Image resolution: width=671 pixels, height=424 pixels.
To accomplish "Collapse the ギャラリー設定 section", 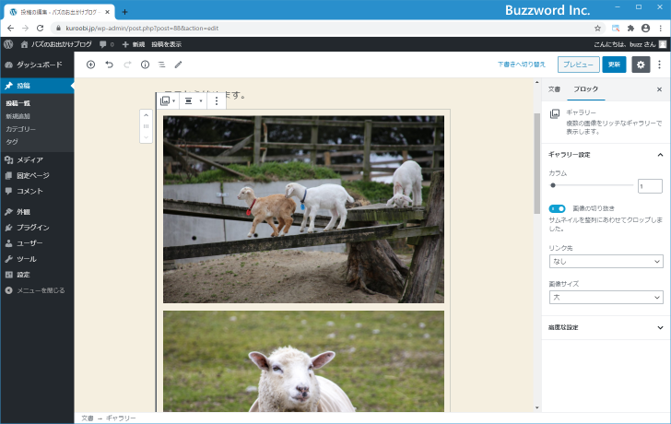I will 606,155.
